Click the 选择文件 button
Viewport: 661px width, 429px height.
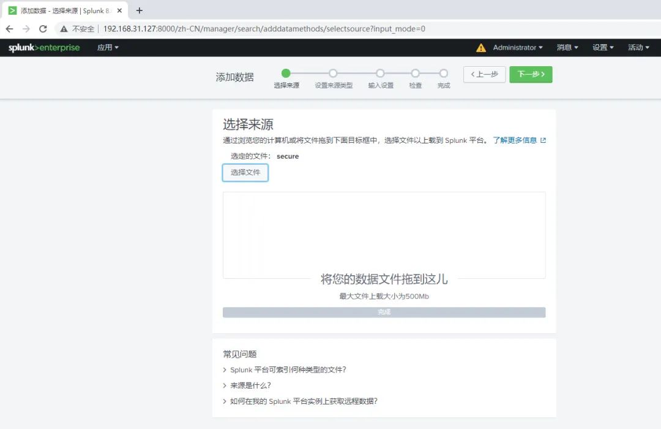(245, 172)
